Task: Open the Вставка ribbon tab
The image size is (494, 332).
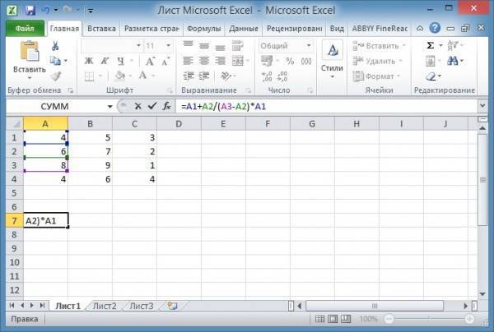Action: pos(101,28)
